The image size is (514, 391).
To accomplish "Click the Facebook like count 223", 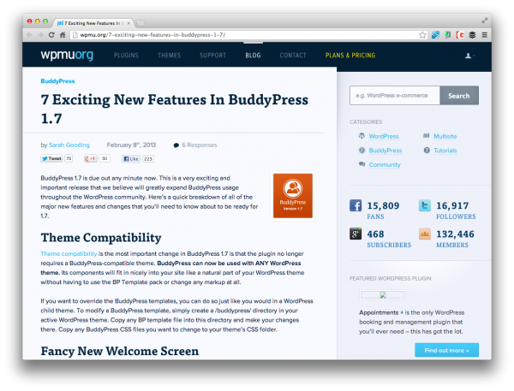I will click(148, 159).
